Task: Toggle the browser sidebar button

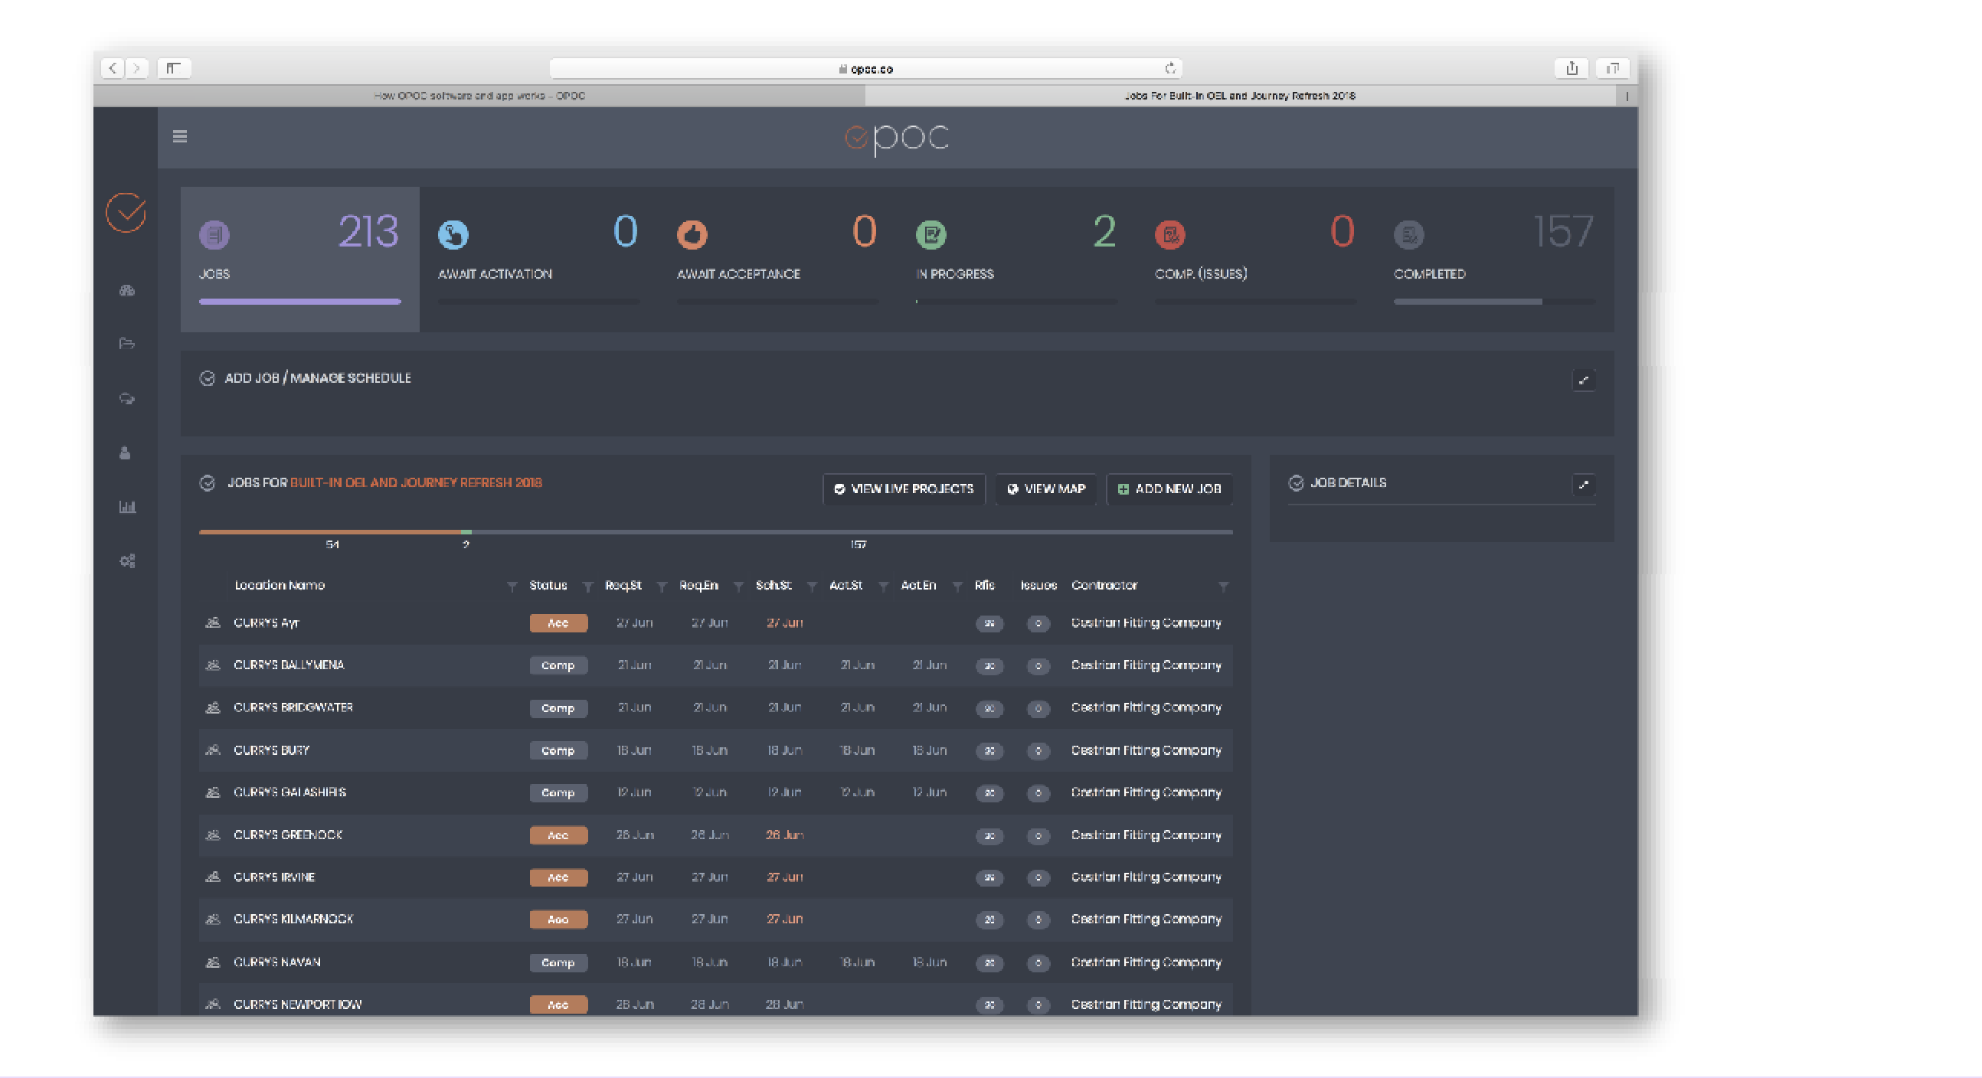Action: [x=174, y=68]
